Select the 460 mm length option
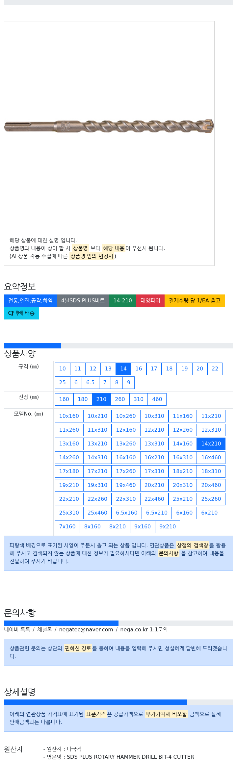 (157, 399)
